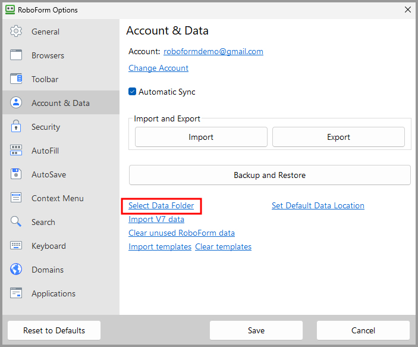Click the AutoSave floppy disk icon
Viewport: 418px width, 347px height.
[16, 174]
